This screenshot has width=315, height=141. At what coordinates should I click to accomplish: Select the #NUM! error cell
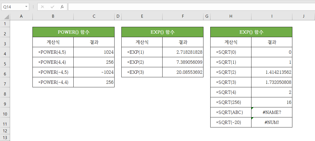272,122
